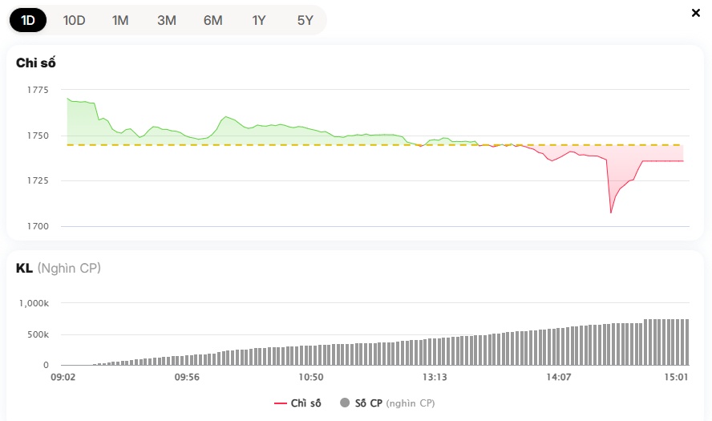Screen dimensions: 712x421
Task: Click the 15:01 time axis label
Action: click(676, 377)
